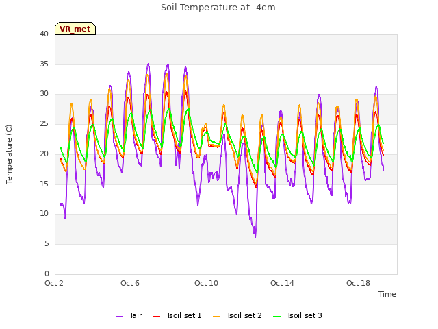Click the chart title Soil Temperature at -4cm
Image resolution: width=438 pixels, height=329 pixels.
[x=218, y=8]
